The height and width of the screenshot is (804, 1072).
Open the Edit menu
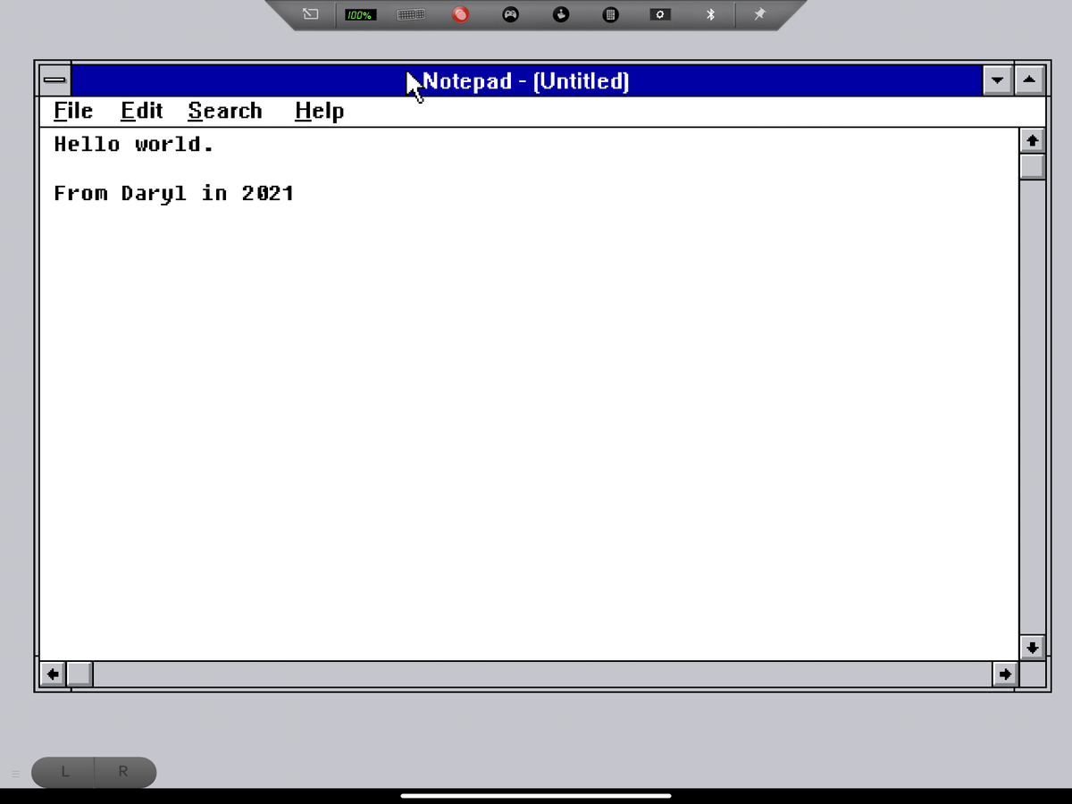click(141, 110)
